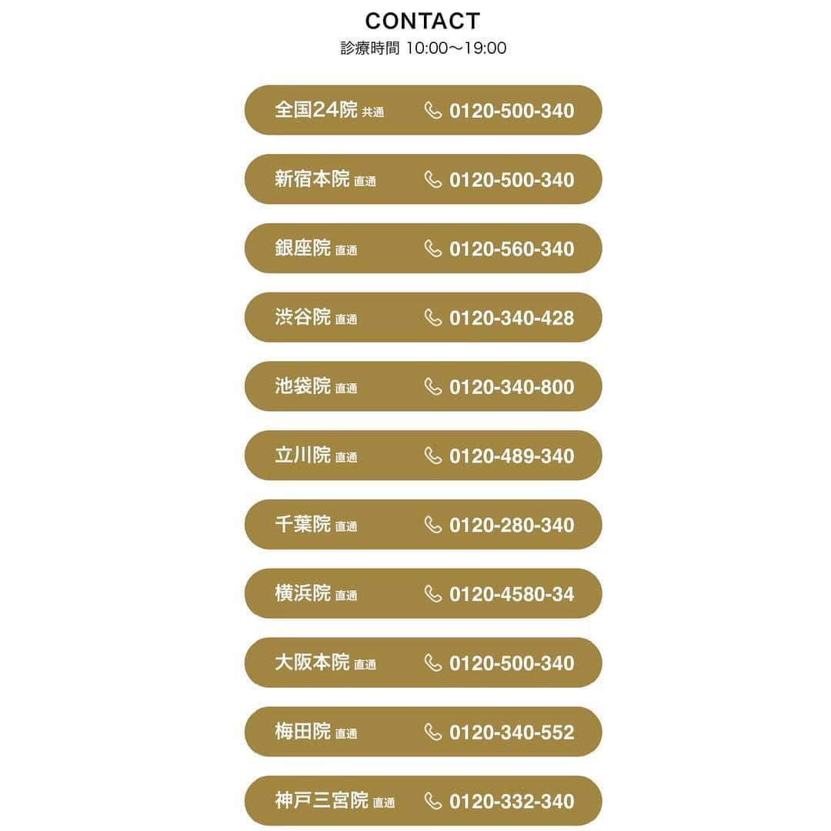Select the phone icon for 池袋院

(433, 386)
